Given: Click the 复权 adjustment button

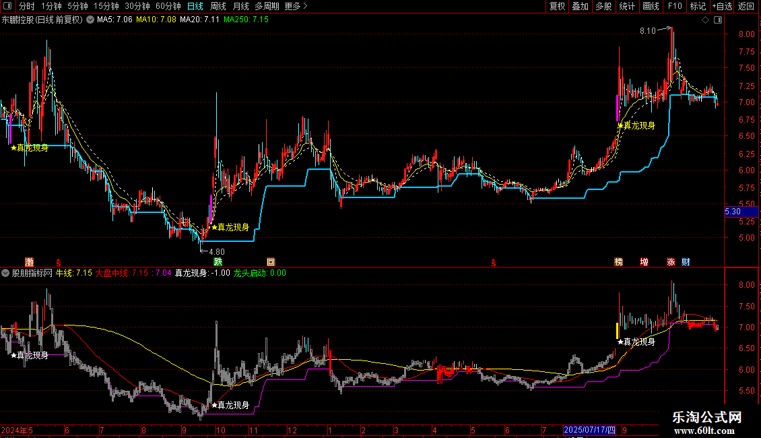Looking at the screenshot, I should tap(557, 6).
